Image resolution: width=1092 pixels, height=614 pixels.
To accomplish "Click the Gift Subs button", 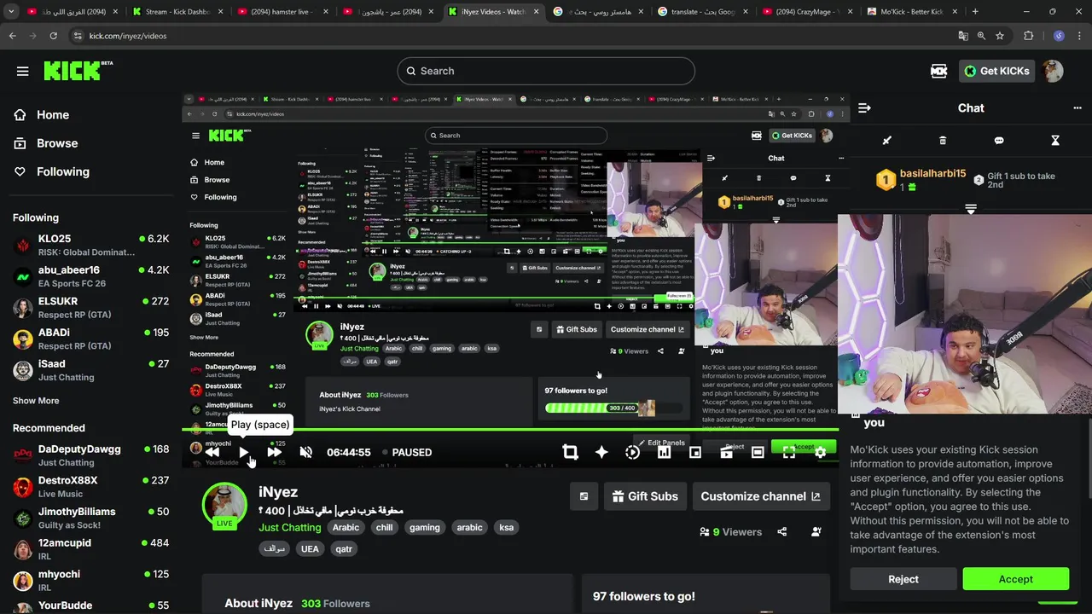I will pos(645,496).
